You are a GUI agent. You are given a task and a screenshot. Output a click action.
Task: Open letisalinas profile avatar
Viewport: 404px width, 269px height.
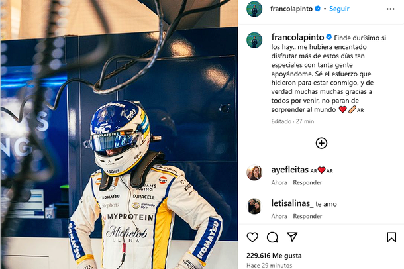[x=254, y=206]
